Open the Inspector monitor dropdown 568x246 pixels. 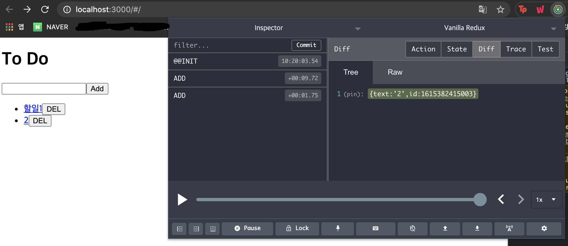coord(269,28)
